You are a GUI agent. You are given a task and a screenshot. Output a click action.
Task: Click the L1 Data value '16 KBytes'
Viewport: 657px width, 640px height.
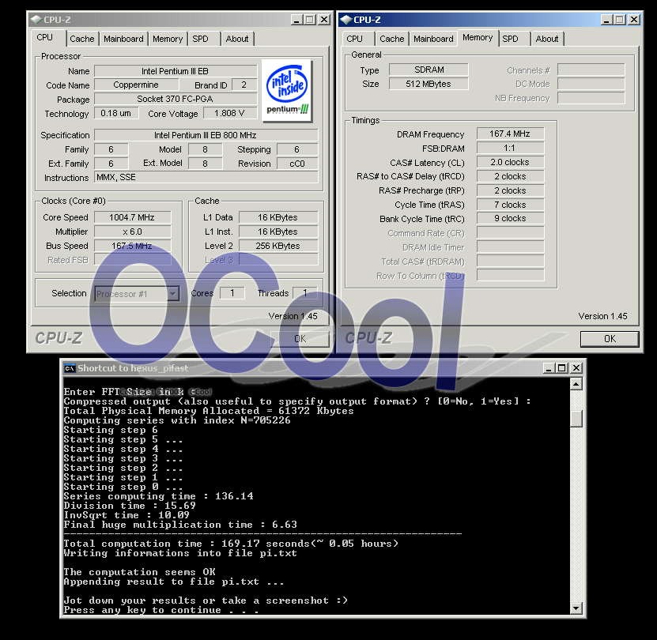click(278, 217)
